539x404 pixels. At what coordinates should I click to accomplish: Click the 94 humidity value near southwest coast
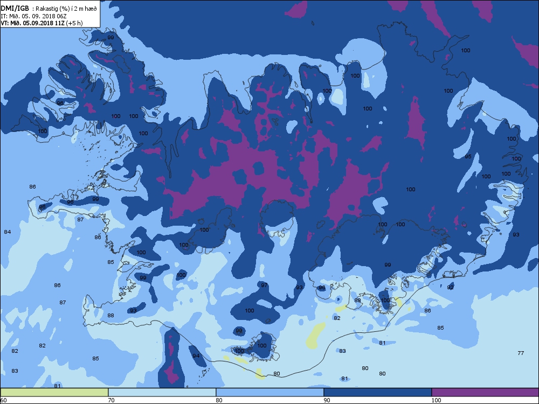tap(196, 356)
